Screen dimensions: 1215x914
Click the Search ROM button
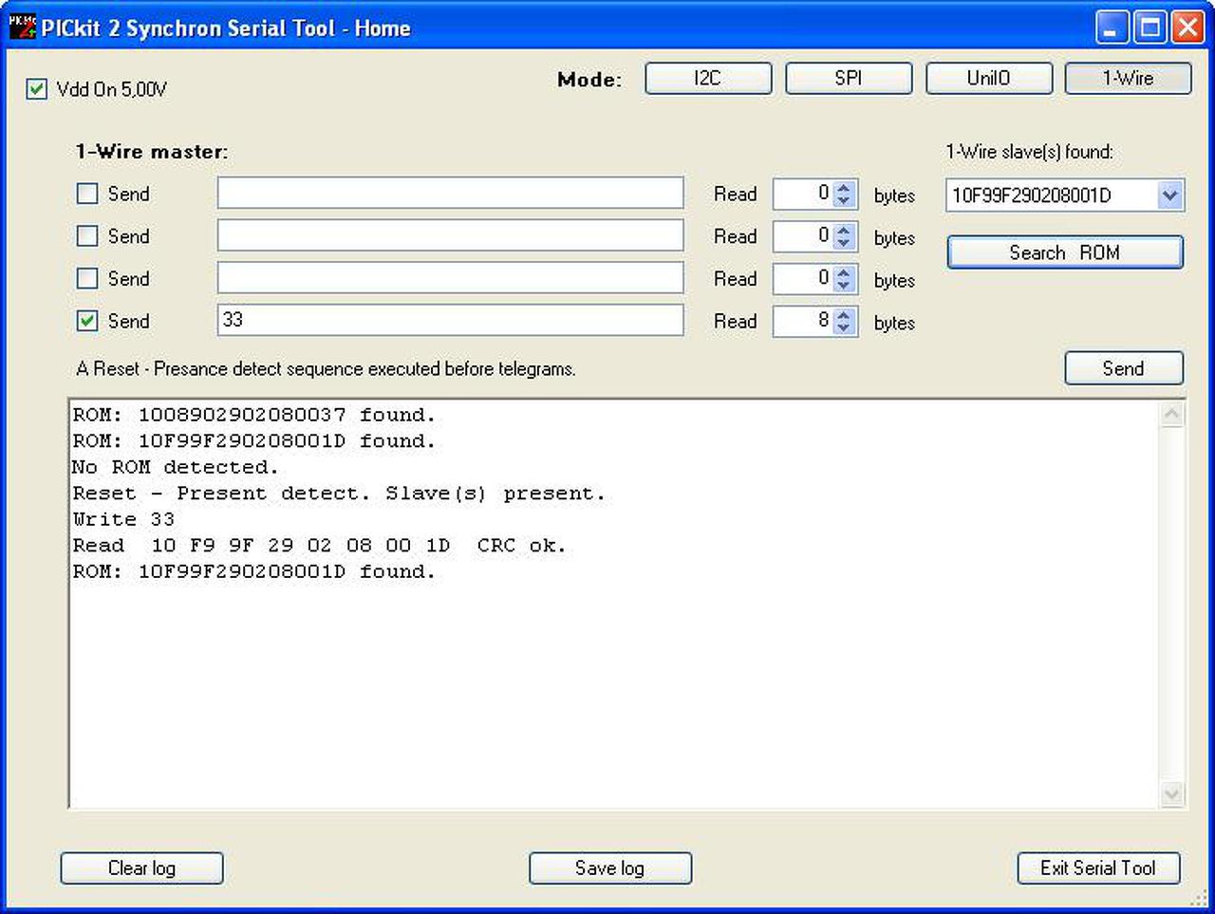pyautogui.click(x=1065, y=252)
